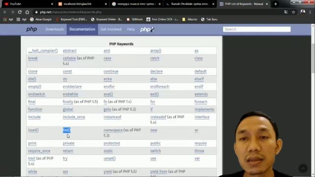Viewport: 315px width, 177px height.
Task: Open the goto keyword link
Action: tap(107, 109)
